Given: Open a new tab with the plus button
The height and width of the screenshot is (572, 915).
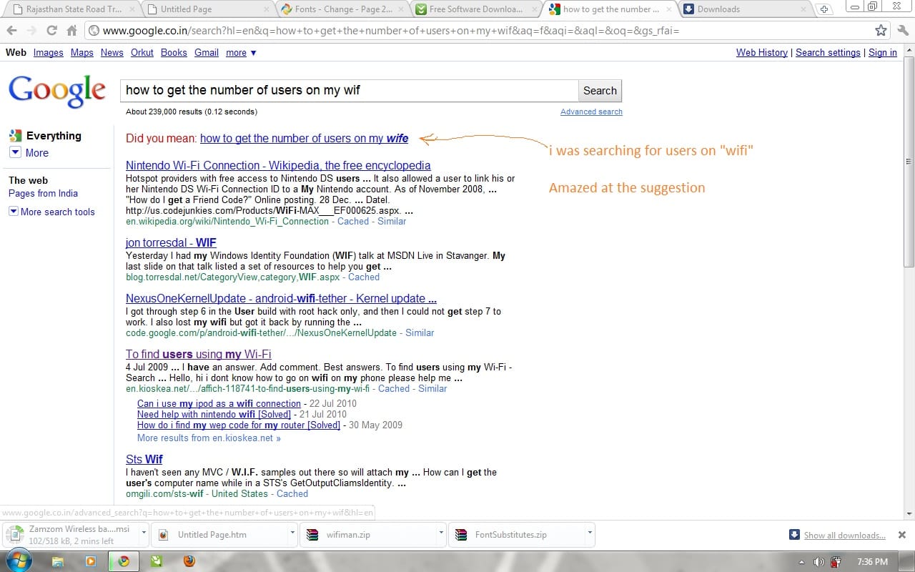Looking at the screenshot, I should pos(824,9).
